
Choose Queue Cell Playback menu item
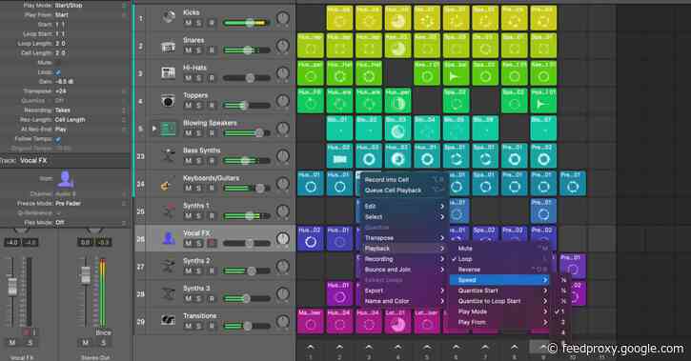[404, 191]
